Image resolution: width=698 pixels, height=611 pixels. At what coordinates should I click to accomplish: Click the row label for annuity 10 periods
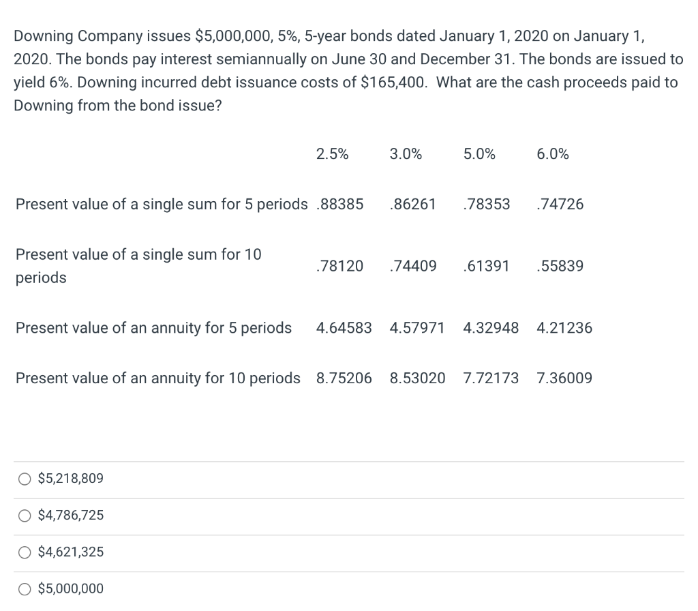click(x=158, y=378)
